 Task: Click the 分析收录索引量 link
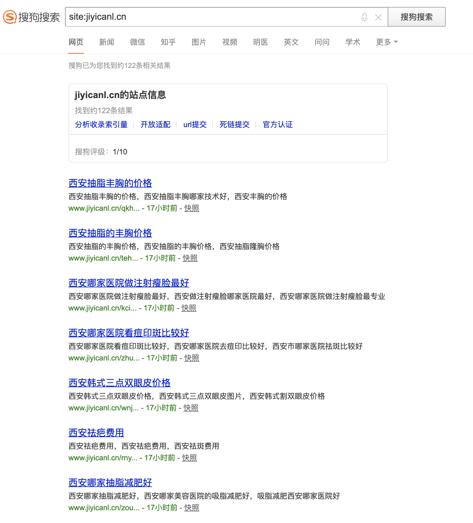click(x=101, y=125)
